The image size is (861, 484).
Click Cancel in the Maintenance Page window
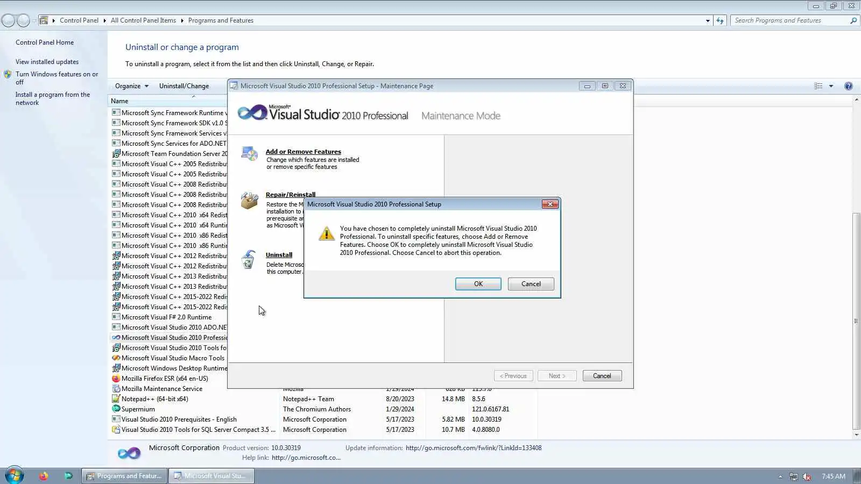point(602,376)
